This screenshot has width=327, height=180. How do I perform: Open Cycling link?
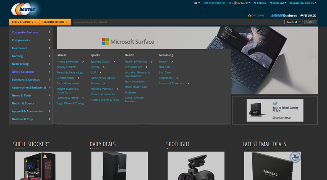[x=95, y=67]
